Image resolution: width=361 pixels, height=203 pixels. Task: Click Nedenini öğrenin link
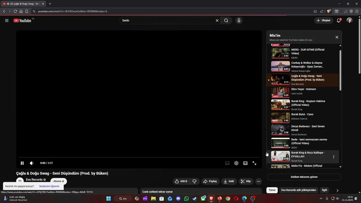tap(49, 186)
